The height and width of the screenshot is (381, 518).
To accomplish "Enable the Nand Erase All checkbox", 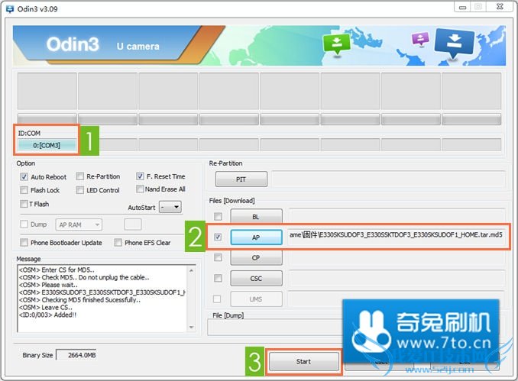I will 140,189.
